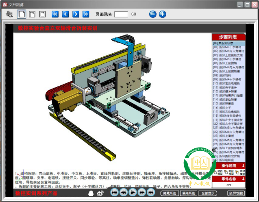Click 隐藏所选 button
The image size is (259, 202).
tap(170, 193)
